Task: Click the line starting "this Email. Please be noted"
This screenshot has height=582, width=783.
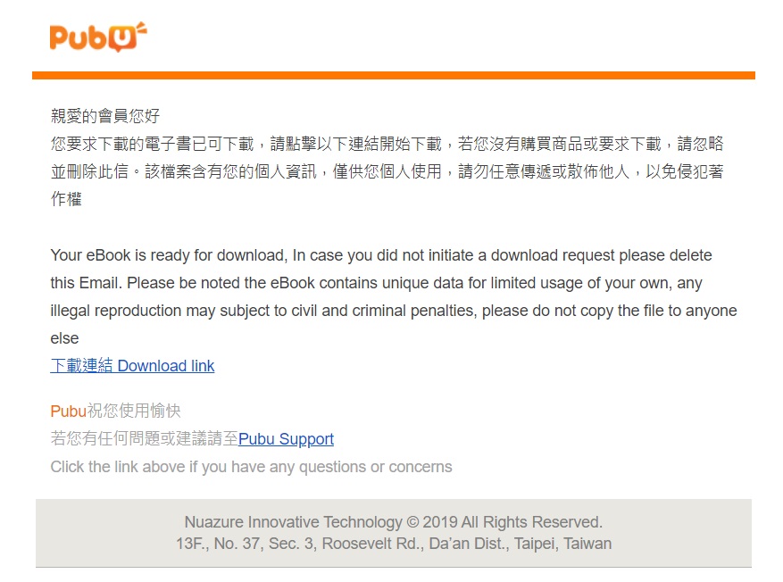Action: coord(376,283)
